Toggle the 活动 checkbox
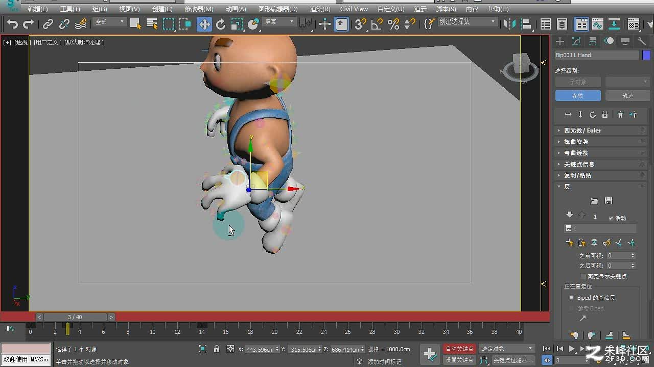The image size is (654, 367). pyautogui.click(x=611, y=218)
